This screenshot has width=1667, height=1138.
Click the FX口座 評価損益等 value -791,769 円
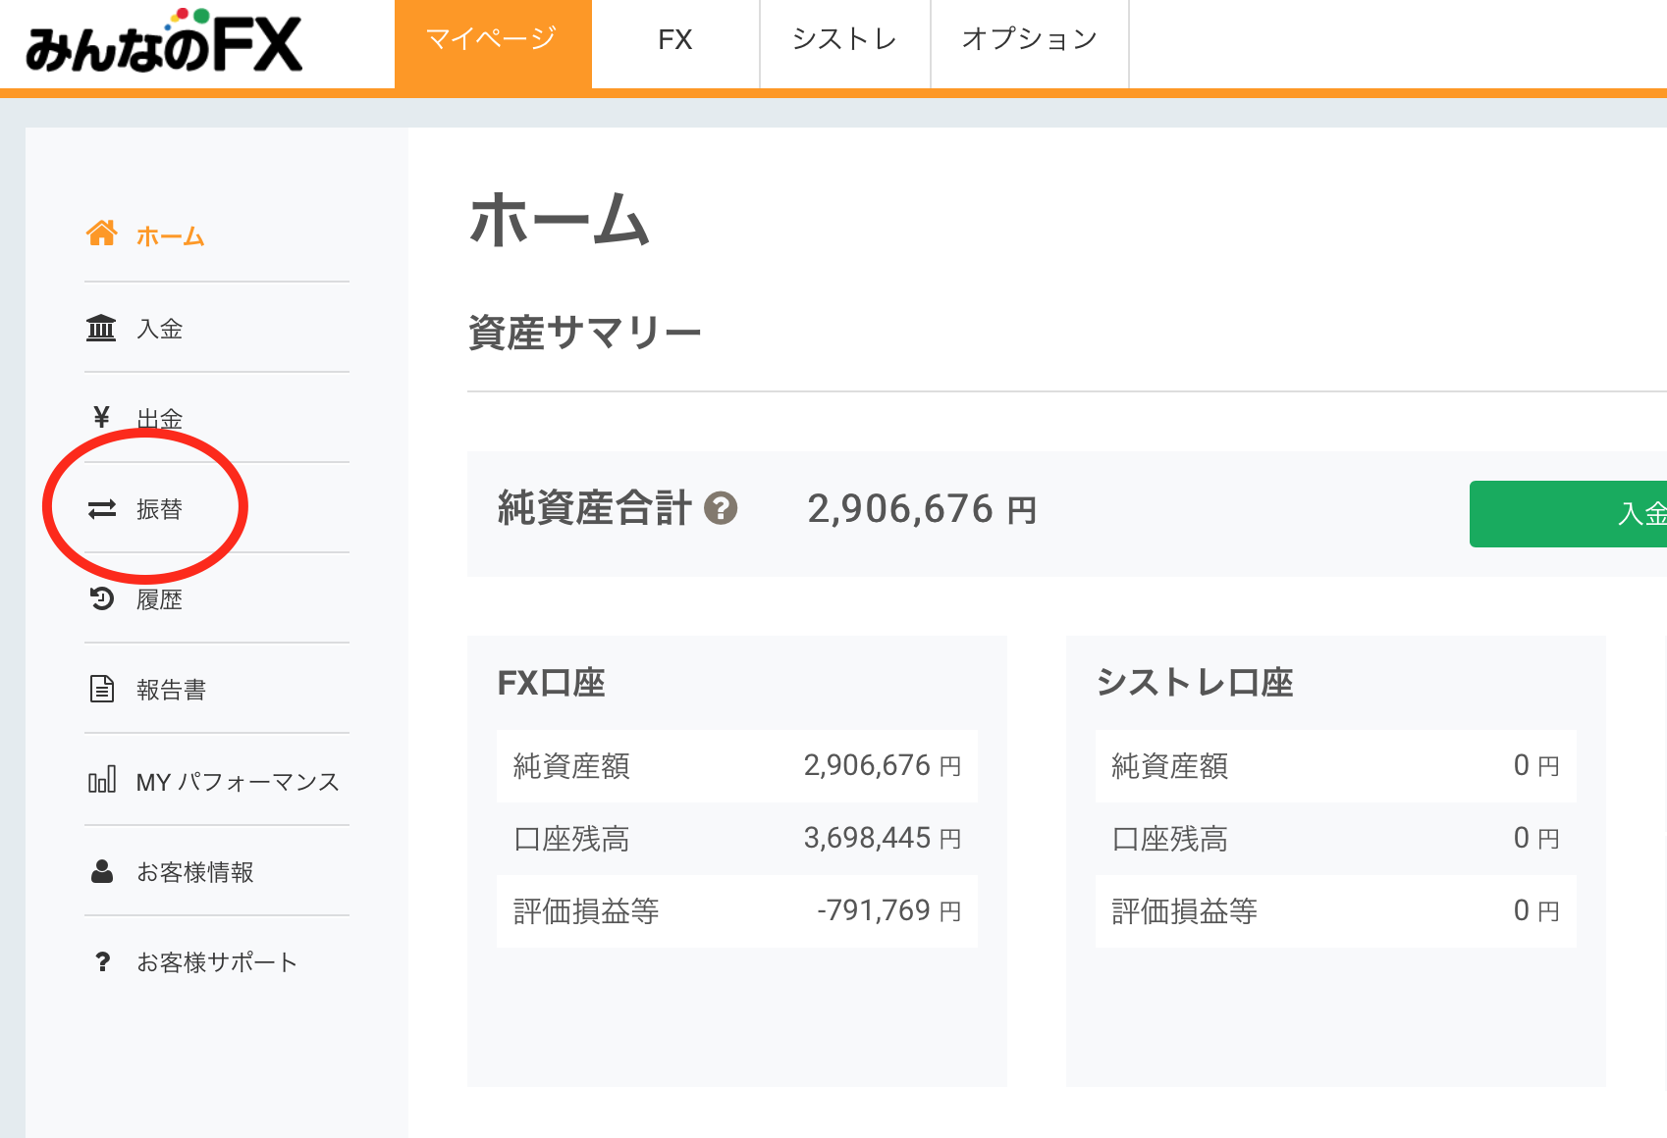pos(888,910)
